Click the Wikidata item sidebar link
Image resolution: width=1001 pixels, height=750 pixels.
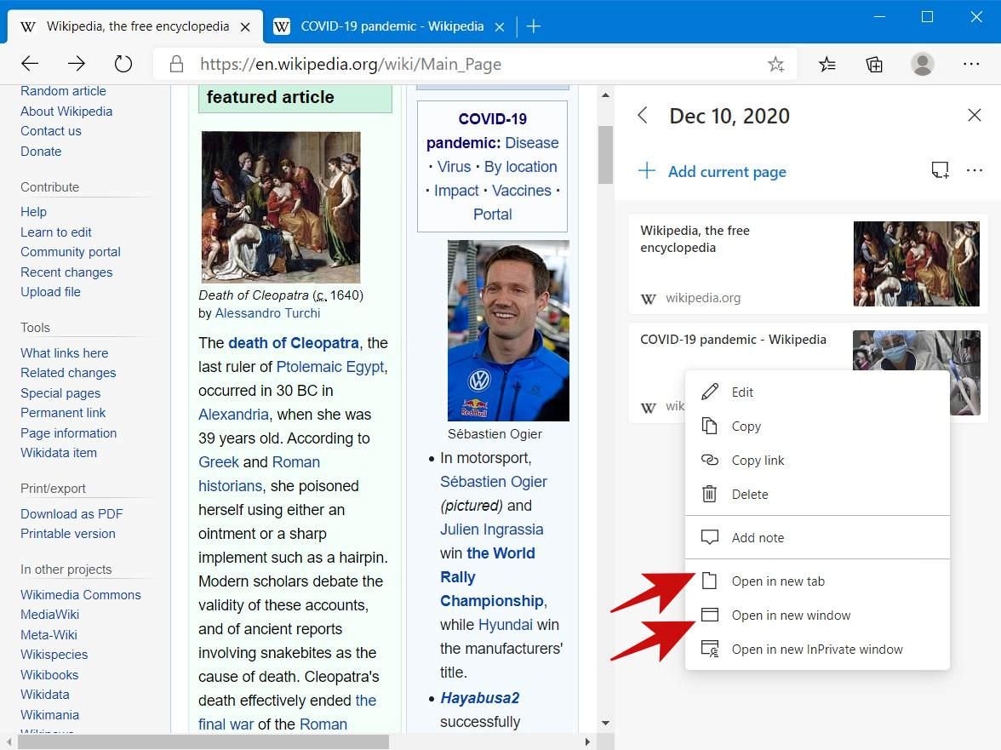[59, 453]
